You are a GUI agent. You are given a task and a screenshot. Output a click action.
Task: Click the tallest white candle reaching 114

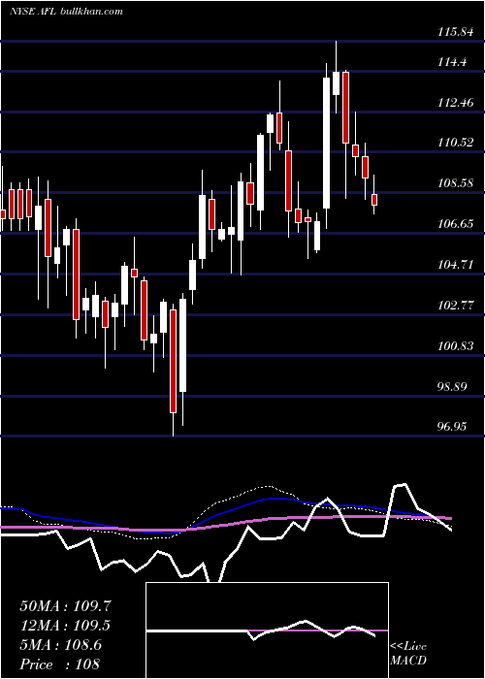326,143
